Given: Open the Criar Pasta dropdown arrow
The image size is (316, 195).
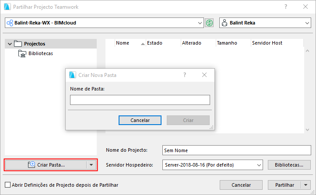Looking at the screenshot, I should click(x=91, y=165).
